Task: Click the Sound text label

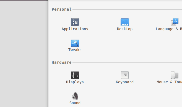Action: pyautogui.click(x=75, y=103)
